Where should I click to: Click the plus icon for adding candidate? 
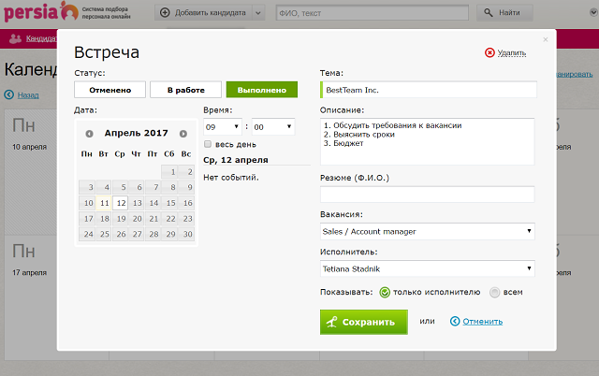pyautogui.click(x=165, y=13)
